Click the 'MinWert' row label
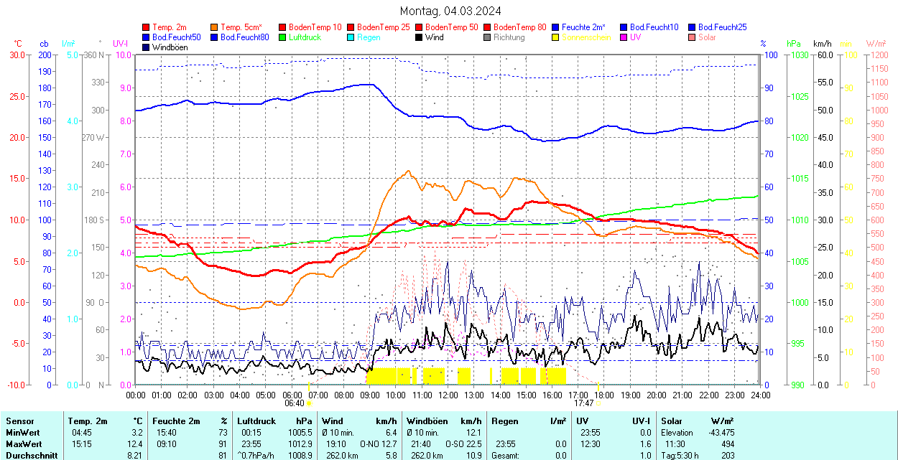 point(23,433)
